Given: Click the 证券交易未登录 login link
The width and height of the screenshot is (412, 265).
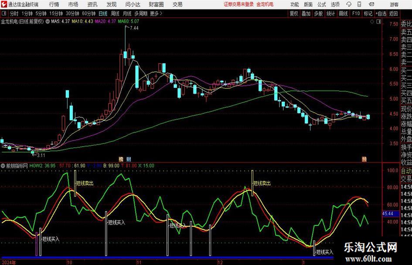Looking at the screenshot, I should point(238,4).
